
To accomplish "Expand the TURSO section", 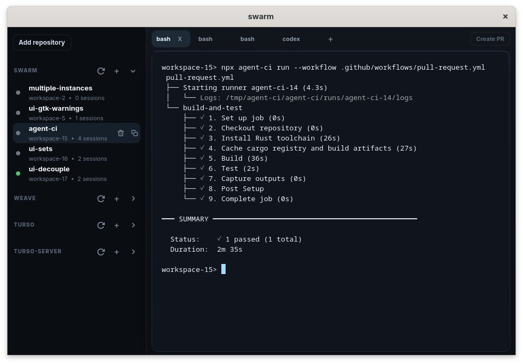I will point(133,225).
